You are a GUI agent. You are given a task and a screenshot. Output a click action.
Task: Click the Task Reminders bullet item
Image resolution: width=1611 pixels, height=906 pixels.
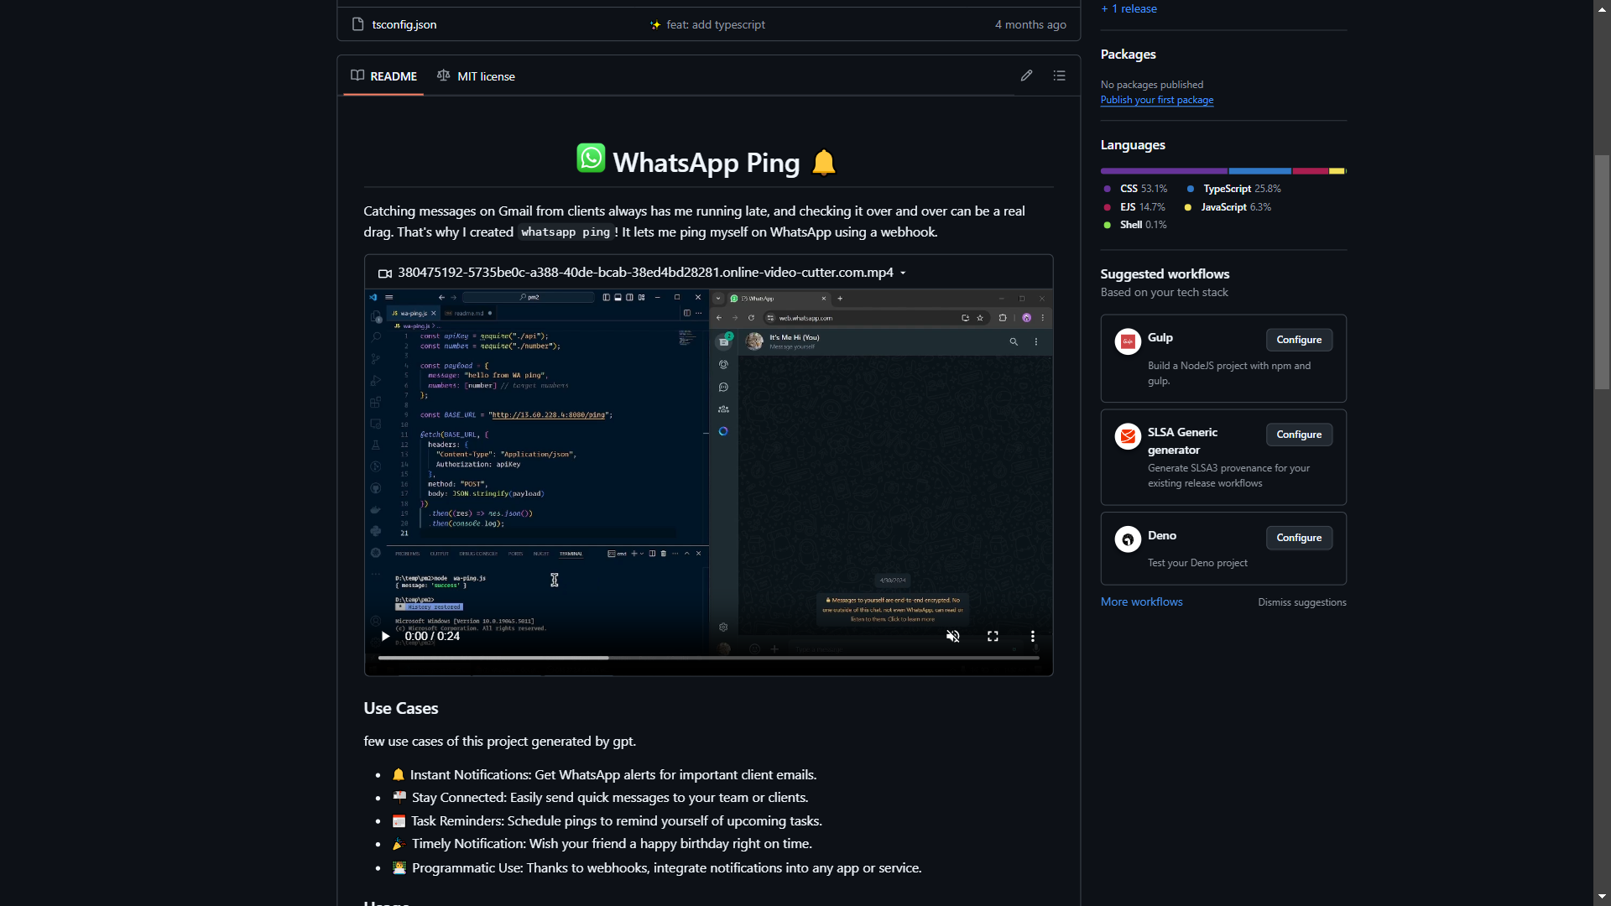click(607, 820)
